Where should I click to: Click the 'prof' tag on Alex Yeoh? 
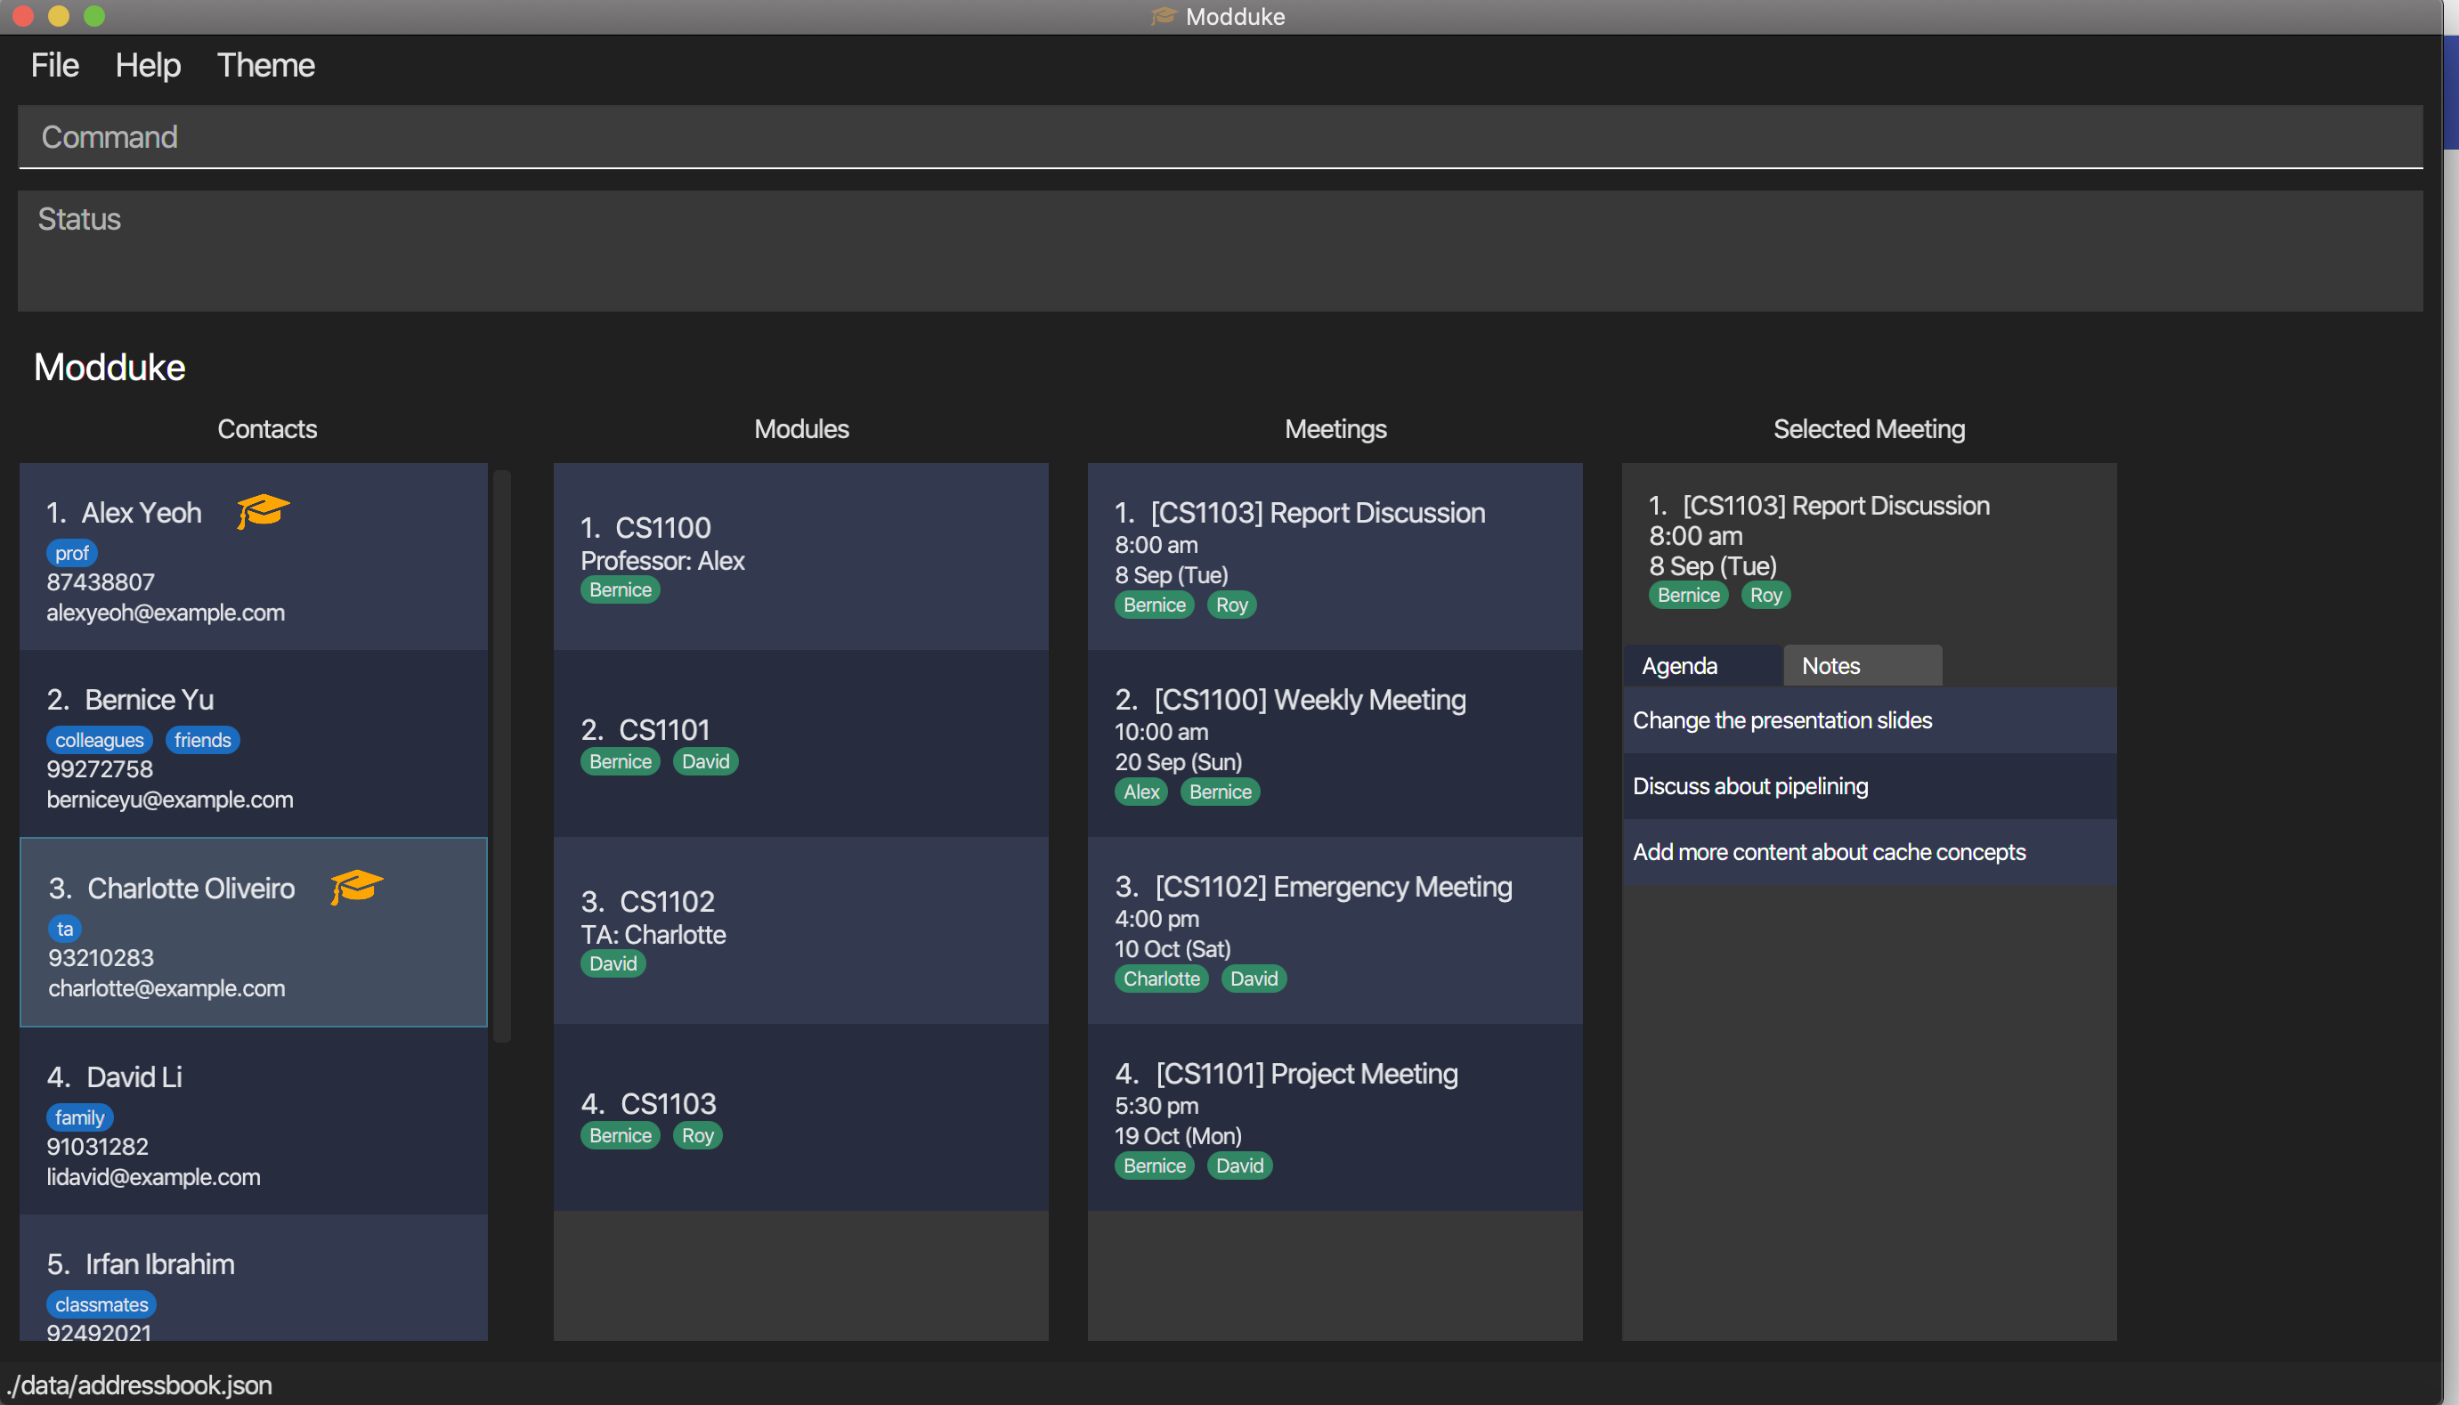pyautogui.click(x=71, y=553)
